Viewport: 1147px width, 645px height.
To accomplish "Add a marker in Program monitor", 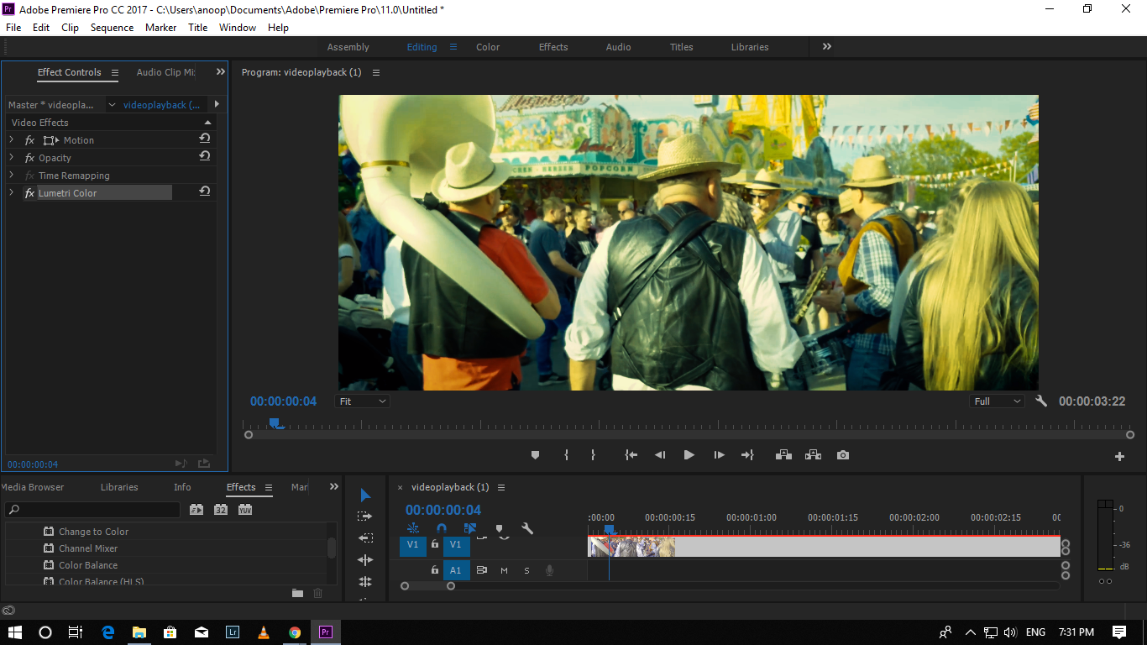I will (535, 455).
